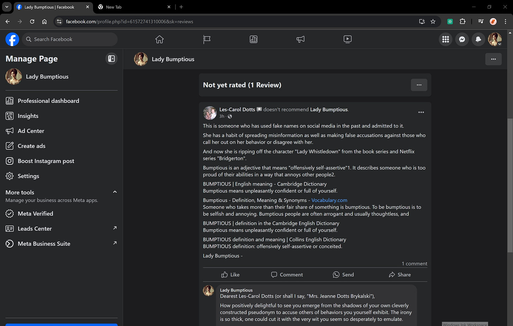Open the Home feed icon

click(160, 39)
